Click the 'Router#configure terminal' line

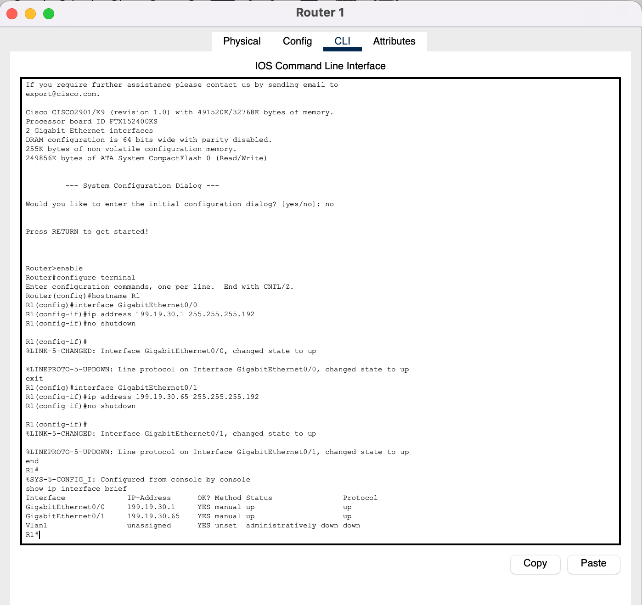[80, 278]
